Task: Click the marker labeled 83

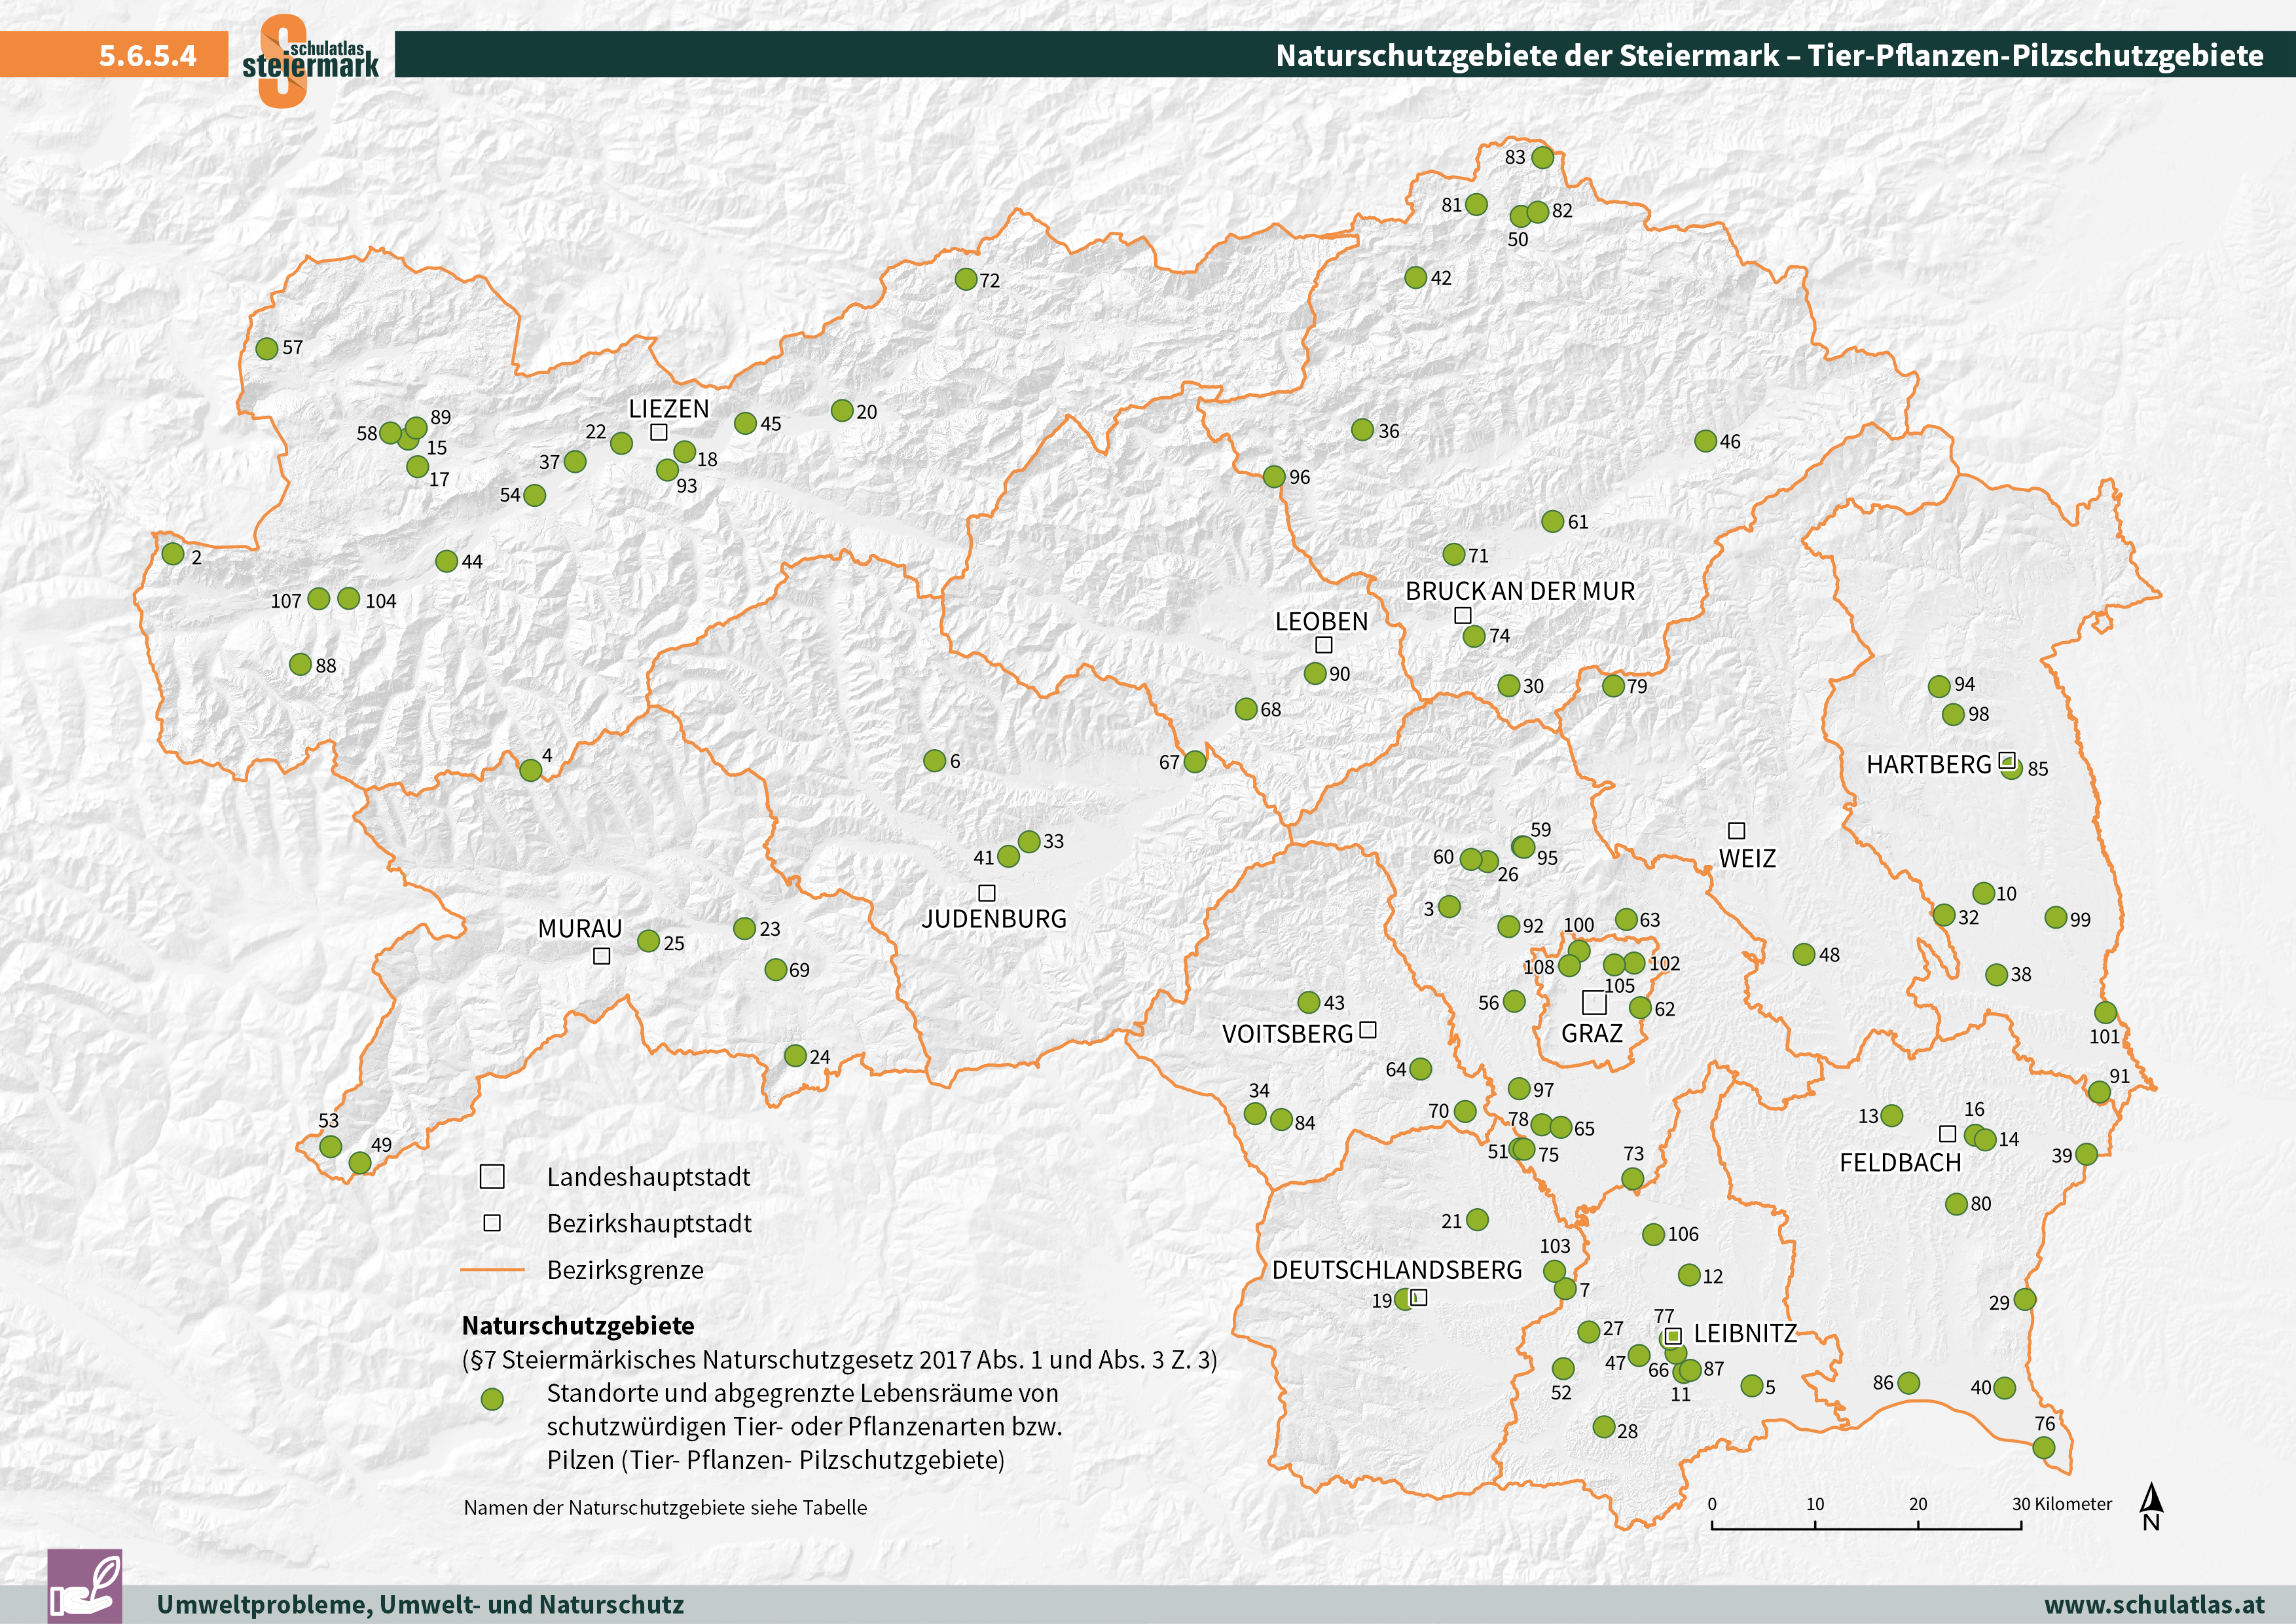Action: 1543,157
